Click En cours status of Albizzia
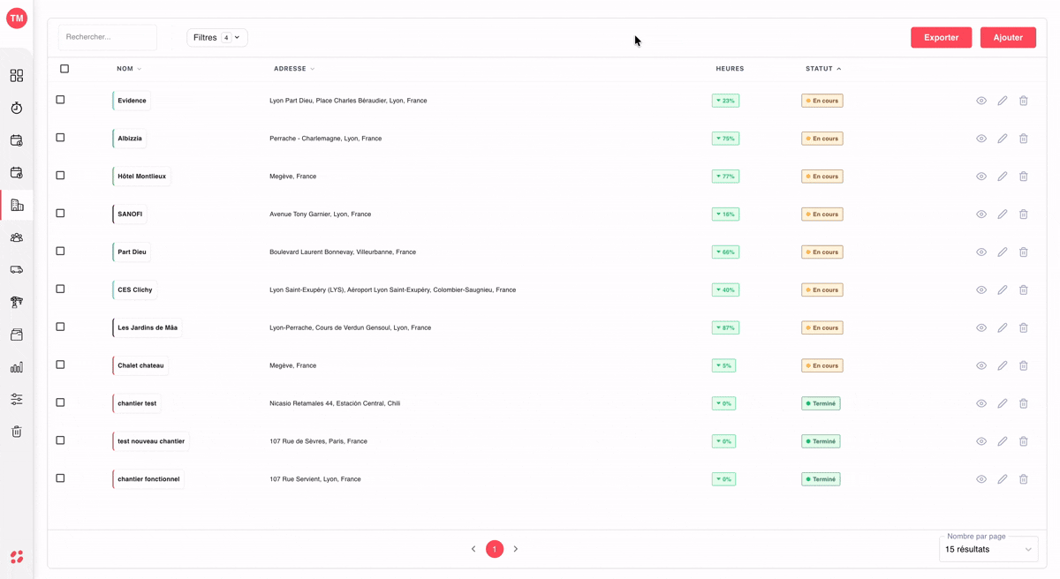Viewport: 1060px width, 579px height. tap(822, 139)
